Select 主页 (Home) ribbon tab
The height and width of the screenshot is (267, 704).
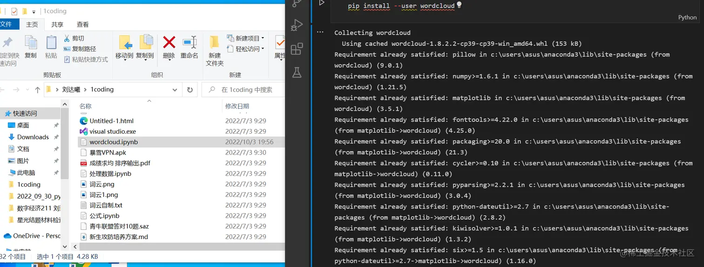(x=32, y=25)
